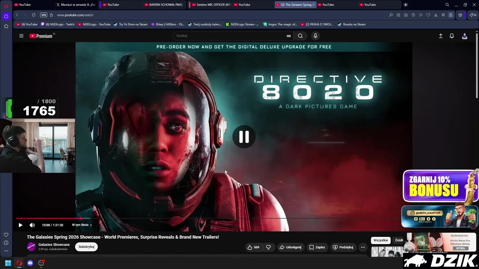Click the YouTube Premium logo

tap(41, 36)
